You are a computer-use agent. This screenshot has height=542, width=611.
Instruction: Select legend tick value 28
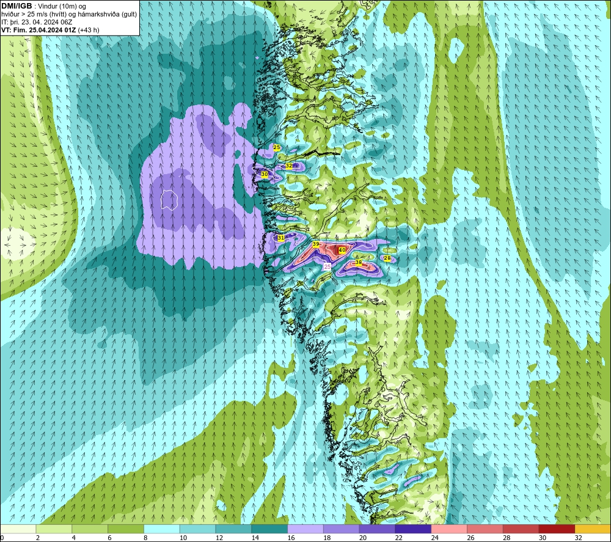(x=507, y=538)
